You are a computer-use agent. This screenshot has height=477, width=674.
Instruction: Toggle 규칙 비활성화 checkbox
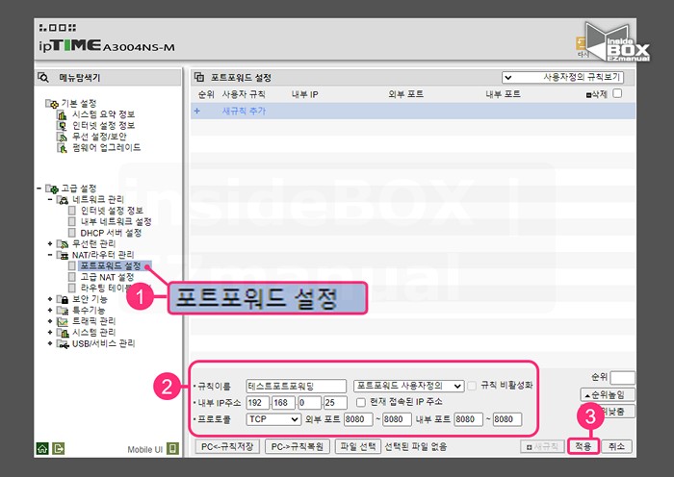(473, 386)
